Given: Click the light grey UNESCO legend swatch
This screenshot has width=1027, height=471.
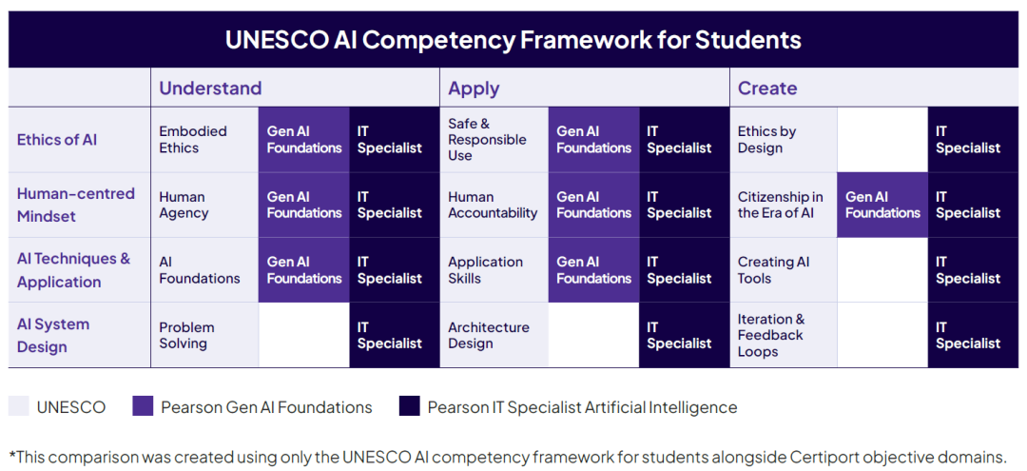Looking at the screenshot, I should (19, 406).
